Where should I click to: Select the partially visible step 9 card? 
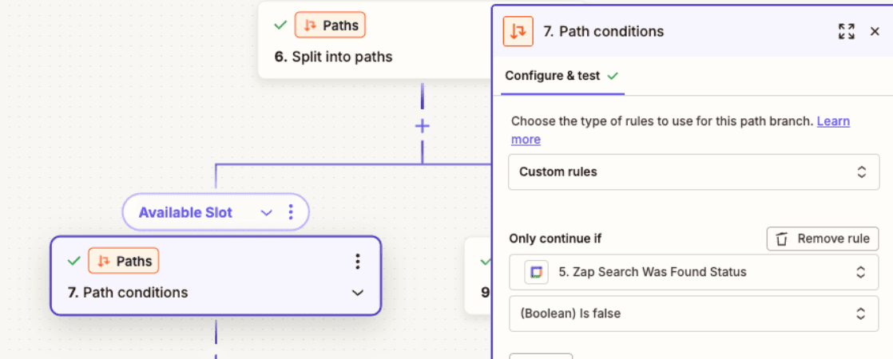(478, 275)
